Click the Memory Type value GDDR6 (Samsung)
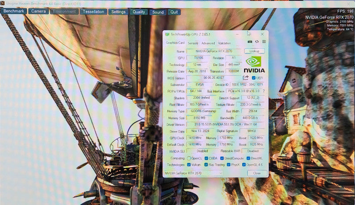The height and width of the screenshot is (205, 355). click(x=203, y=111)
